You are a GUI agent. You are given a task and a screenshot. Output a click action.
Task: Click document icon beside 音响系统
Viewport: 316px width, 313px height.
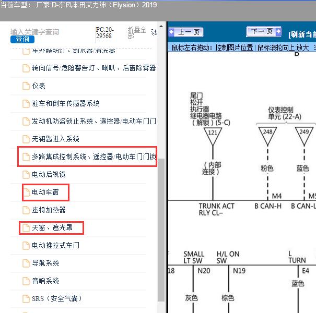26,281
